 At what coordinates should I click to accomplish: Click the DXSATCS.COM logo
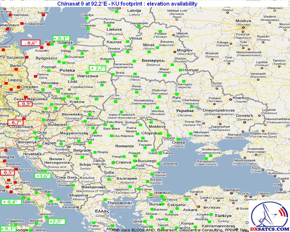coord(269,216)
